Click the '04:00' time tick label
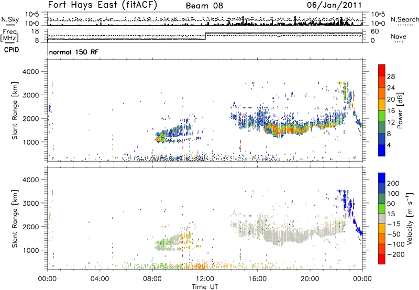The width and height of the screenshot is (419, 290). 100,279
